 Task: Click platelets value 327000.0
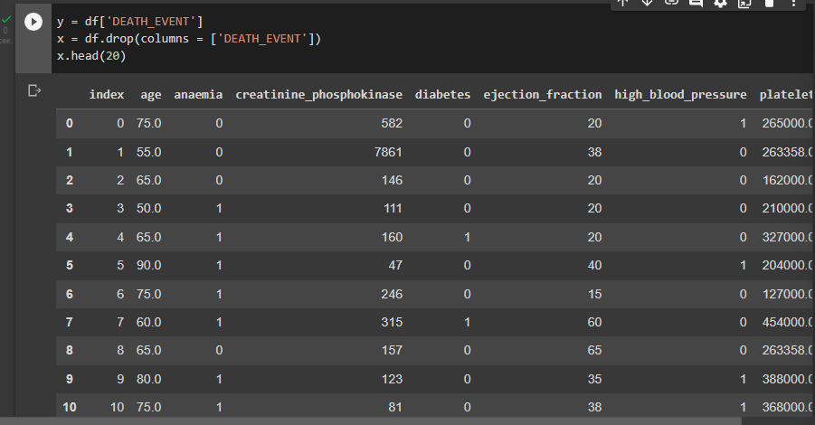[x=787, y=237]
